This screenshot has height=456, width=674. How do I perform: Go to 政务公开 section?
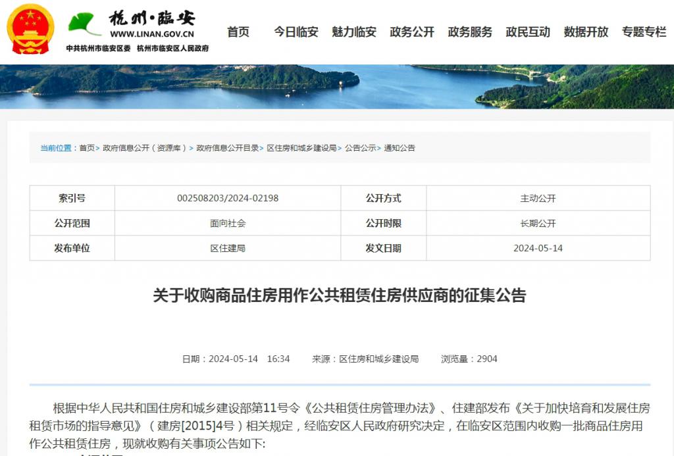[412, 32]
